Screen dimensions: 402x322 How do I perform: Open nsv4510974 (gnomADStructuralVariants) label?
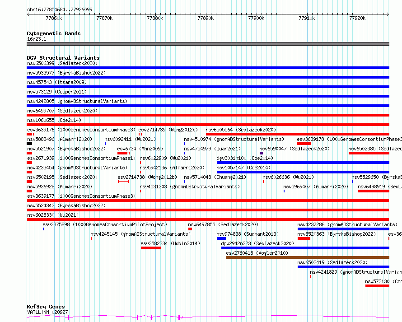(234, 139)
